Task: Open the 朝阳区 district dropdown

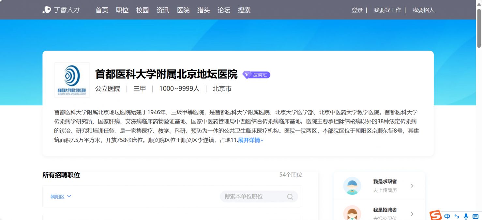Action: point(61,197)
